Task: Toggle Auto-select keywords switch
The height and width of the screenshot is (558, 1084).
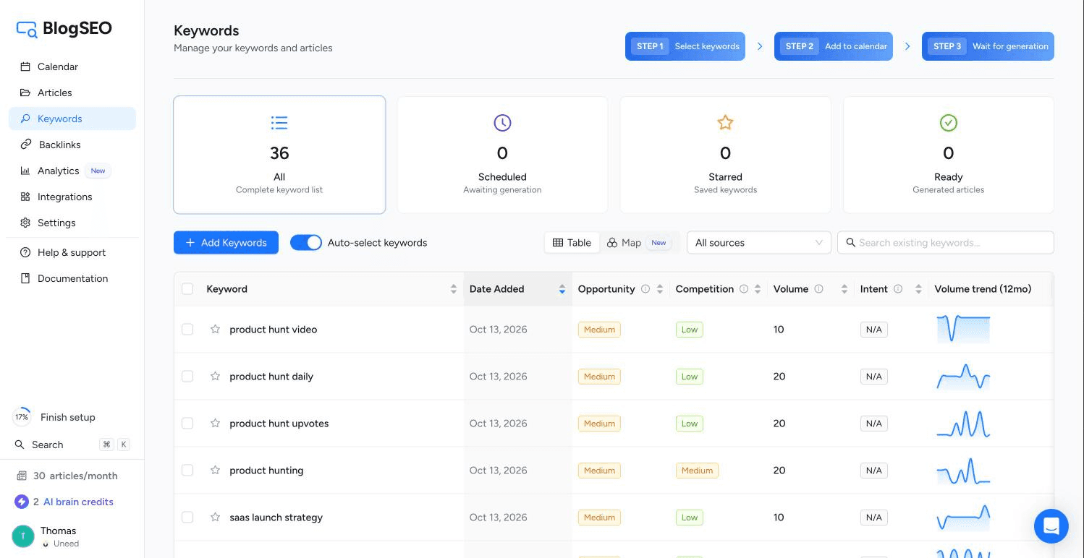Action: point(305,243)
